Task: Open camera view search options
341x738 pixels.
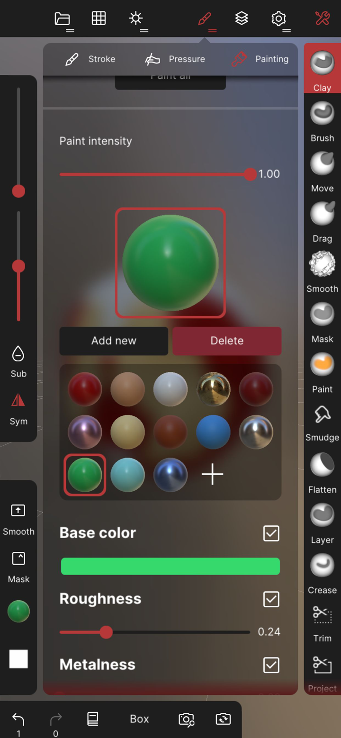Action: point(186,719)
